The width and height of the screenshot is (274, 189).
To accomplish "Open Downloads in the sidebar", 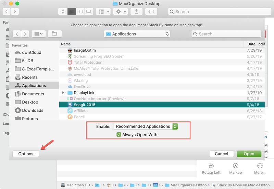I will pyautogui.click(x=29, y=110).
